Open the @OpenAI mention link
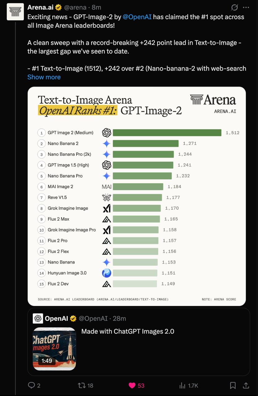Viewport: 258px width, 396px height. tap(137, 17)
